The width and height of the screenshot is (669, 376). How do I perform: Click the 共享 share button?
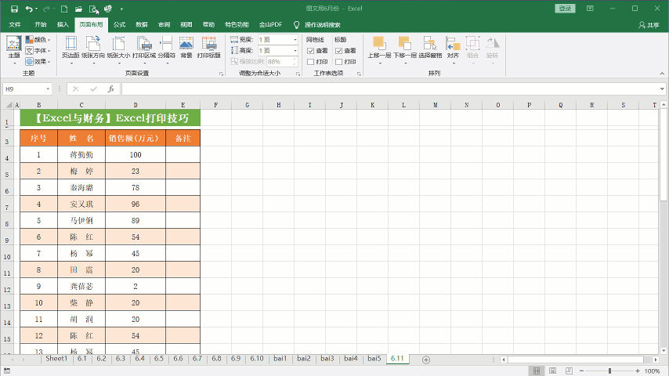(x=649, y=24)
